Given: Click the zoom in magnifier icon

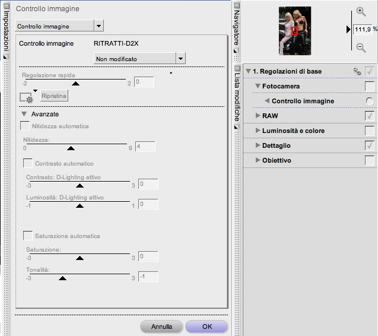Looking at the screenshot, I should point(361,12).
